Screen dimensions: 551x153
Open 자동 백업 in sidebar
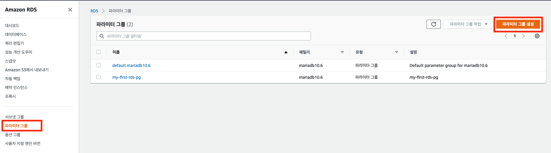pyautogui.click(x=13, y=79)
